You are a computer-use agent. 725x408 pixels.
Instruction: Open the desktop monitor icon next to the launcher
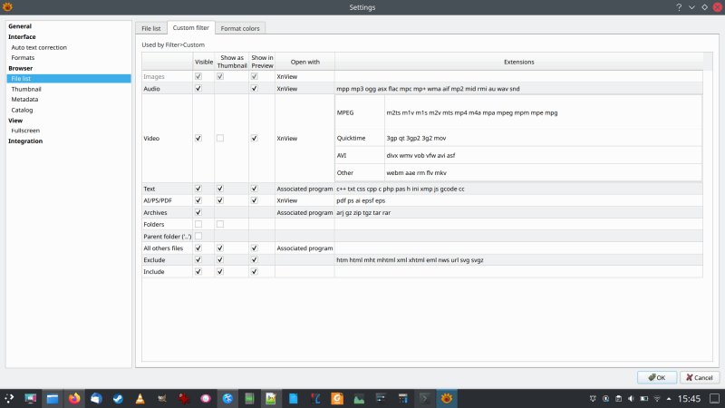(31, 398)
